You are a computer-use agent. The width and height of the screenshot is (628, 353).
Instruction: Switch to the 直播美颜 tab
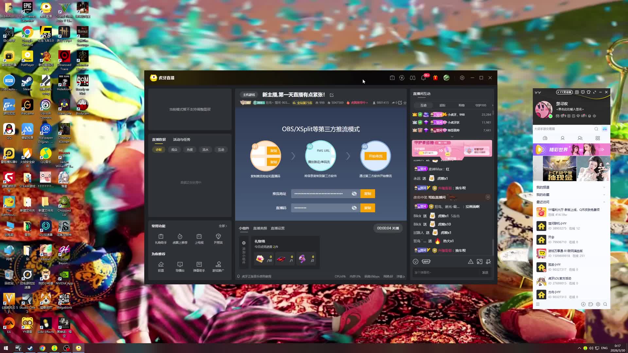260,228
